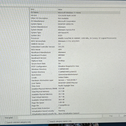Select the Page File Space row
Viewport: 126px width, 126px height.
(x=75, y=103)
